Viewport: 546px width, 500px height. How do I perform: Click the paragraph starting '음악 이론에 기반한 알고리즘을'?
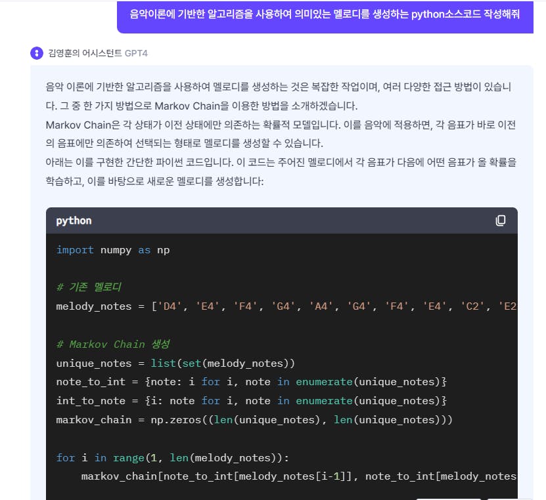[278, 96]
